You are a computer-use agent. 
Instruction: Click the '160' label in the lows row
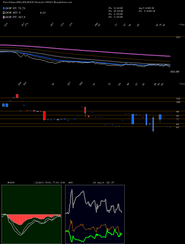(x=20, y=84)
